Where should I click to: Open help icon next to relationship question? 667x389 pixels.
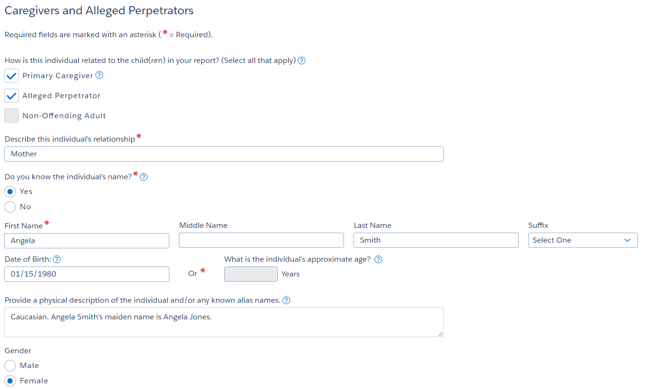tap(302, 61)
